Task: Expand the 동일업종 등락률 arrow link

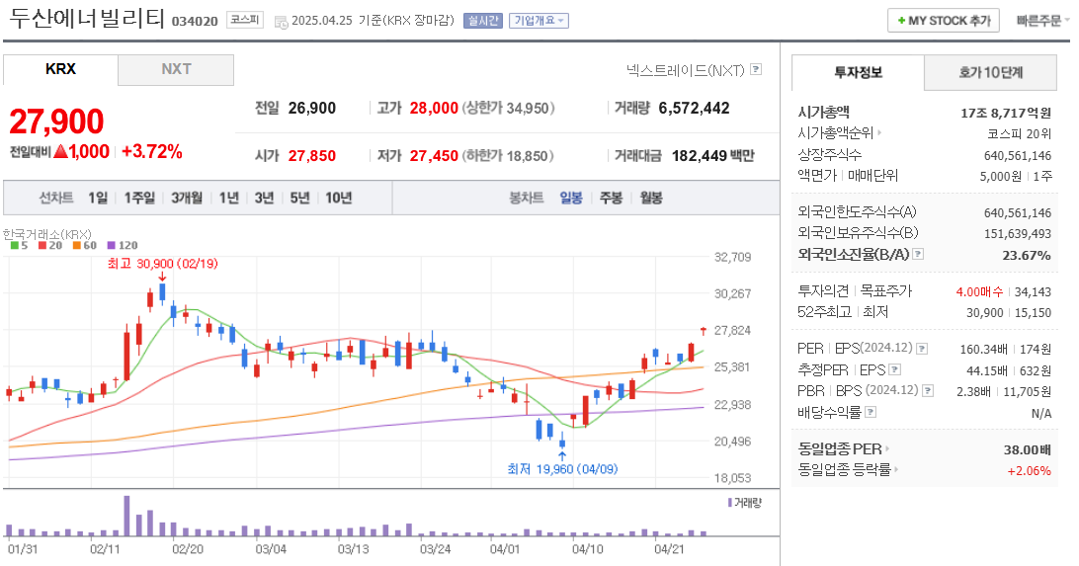Action: (x=896, y=470)
